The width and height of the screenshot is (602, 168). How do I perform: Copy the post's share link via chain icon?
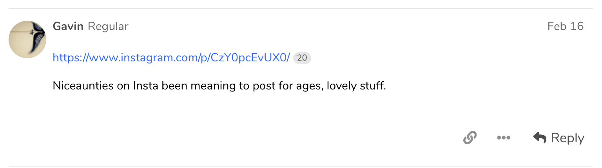coord(470,138)
